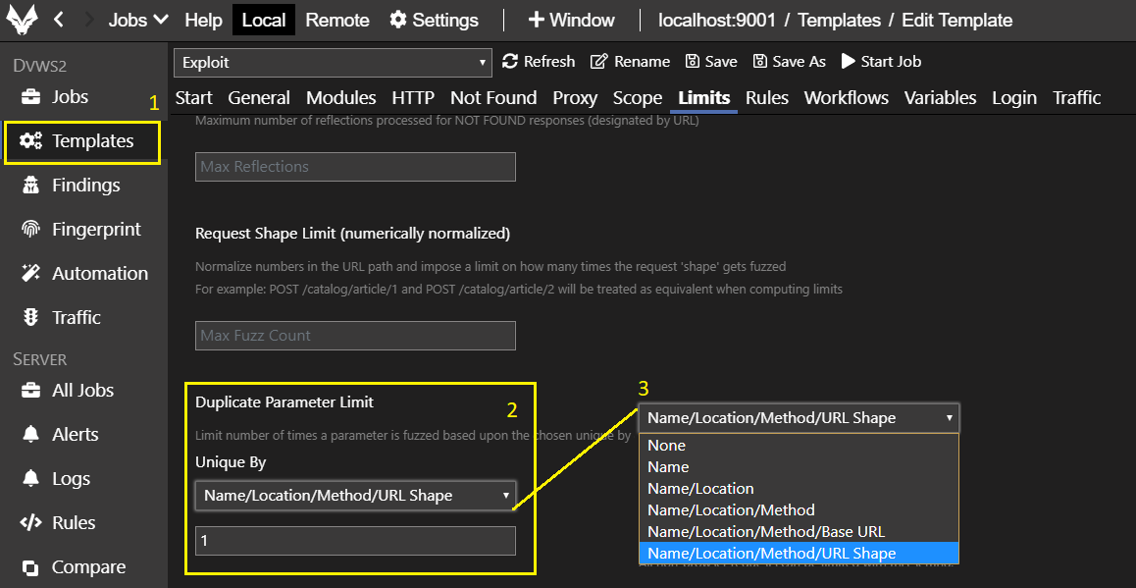Select Name/Location/Method/Base URL option

coord(765,532)
